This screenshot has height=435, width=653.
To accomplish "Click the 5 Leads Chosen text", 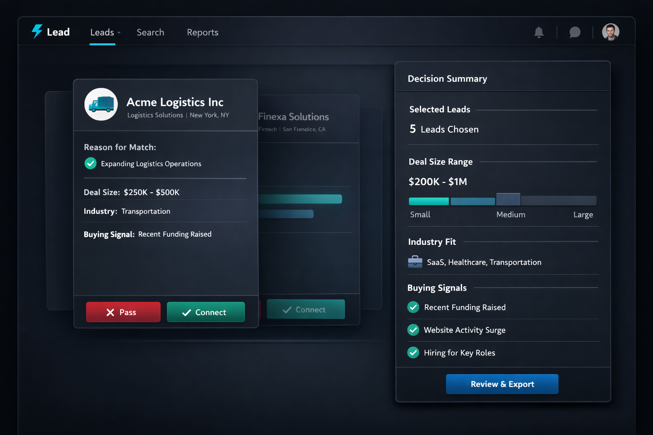I will (444, 129).
